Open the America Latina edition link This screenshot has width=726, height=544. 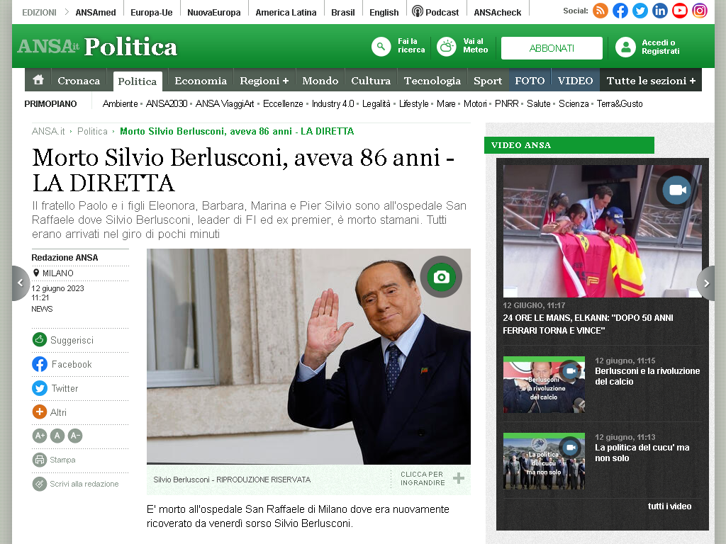tap(286, 13)
